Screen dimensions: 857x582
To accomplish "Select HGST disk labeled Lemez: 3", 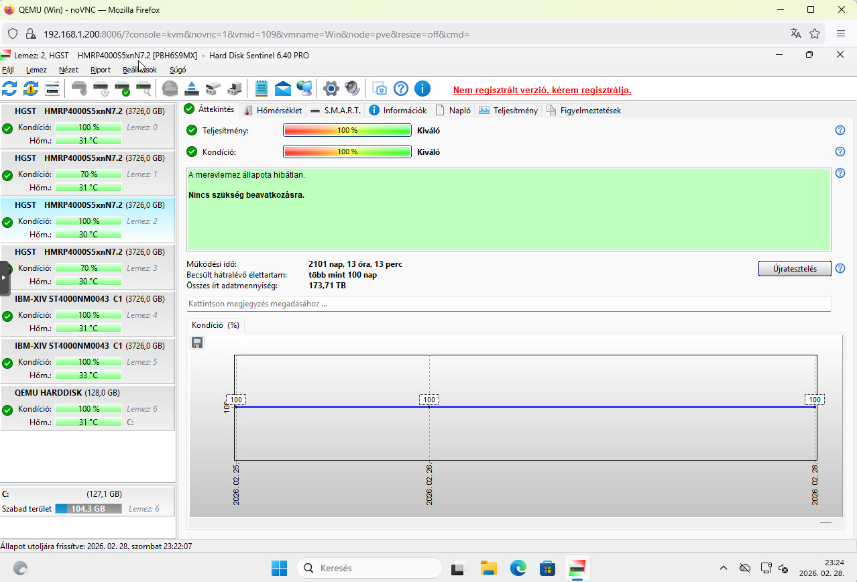I will click(x=87, y=268).
